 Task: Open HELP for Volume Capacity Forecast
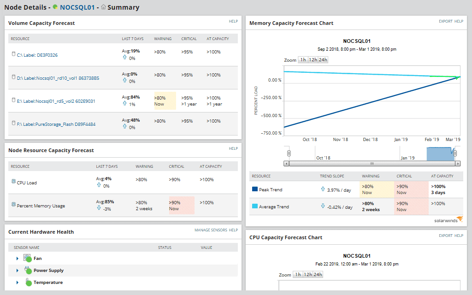point(233,21)
